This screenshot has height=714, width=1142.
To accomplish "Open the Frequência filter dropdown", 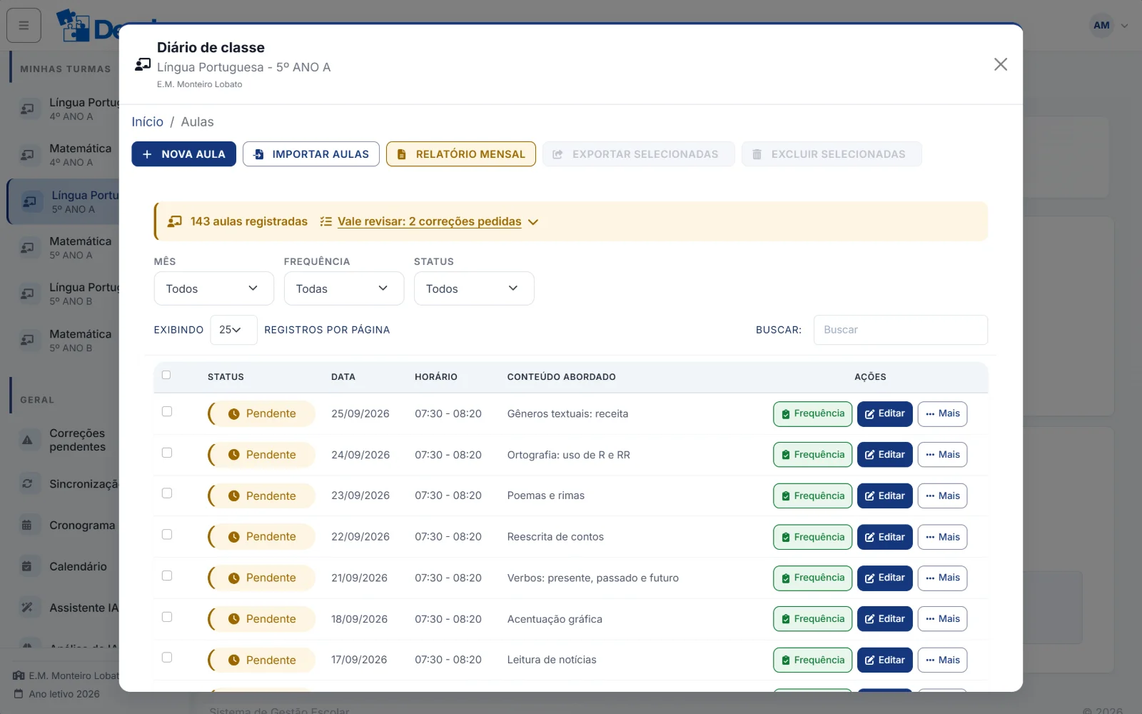I will click(x=343, y=288).
